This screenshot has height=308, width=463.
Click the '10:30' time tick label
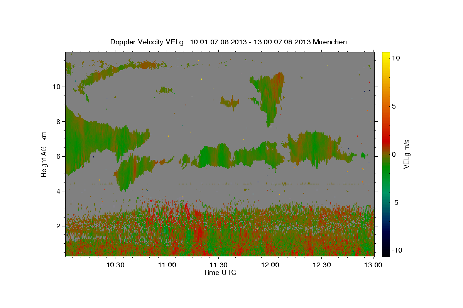[115, 265]
